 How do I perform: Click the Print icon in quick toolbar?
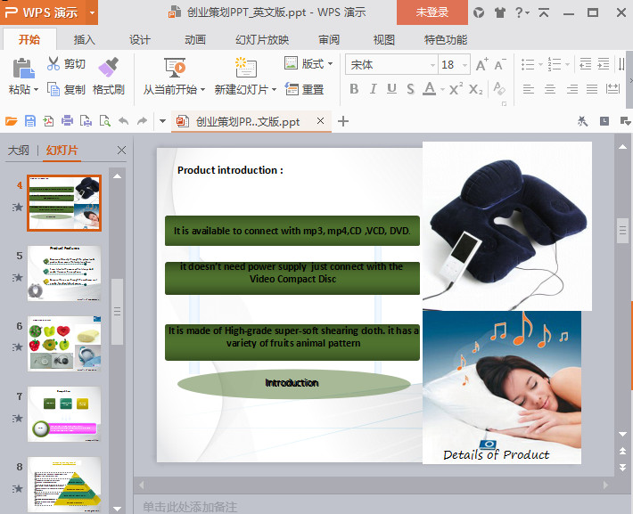coord(67,121)
